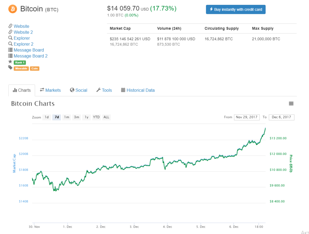
Task: Click the list icon beside Message Board
Action: click(10, 50)
